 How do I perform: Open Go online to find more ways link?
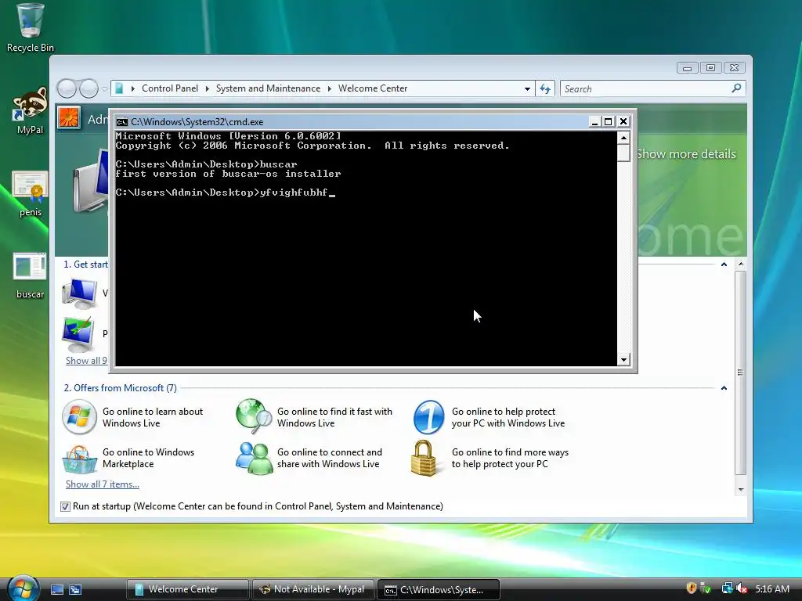point(510,458)
